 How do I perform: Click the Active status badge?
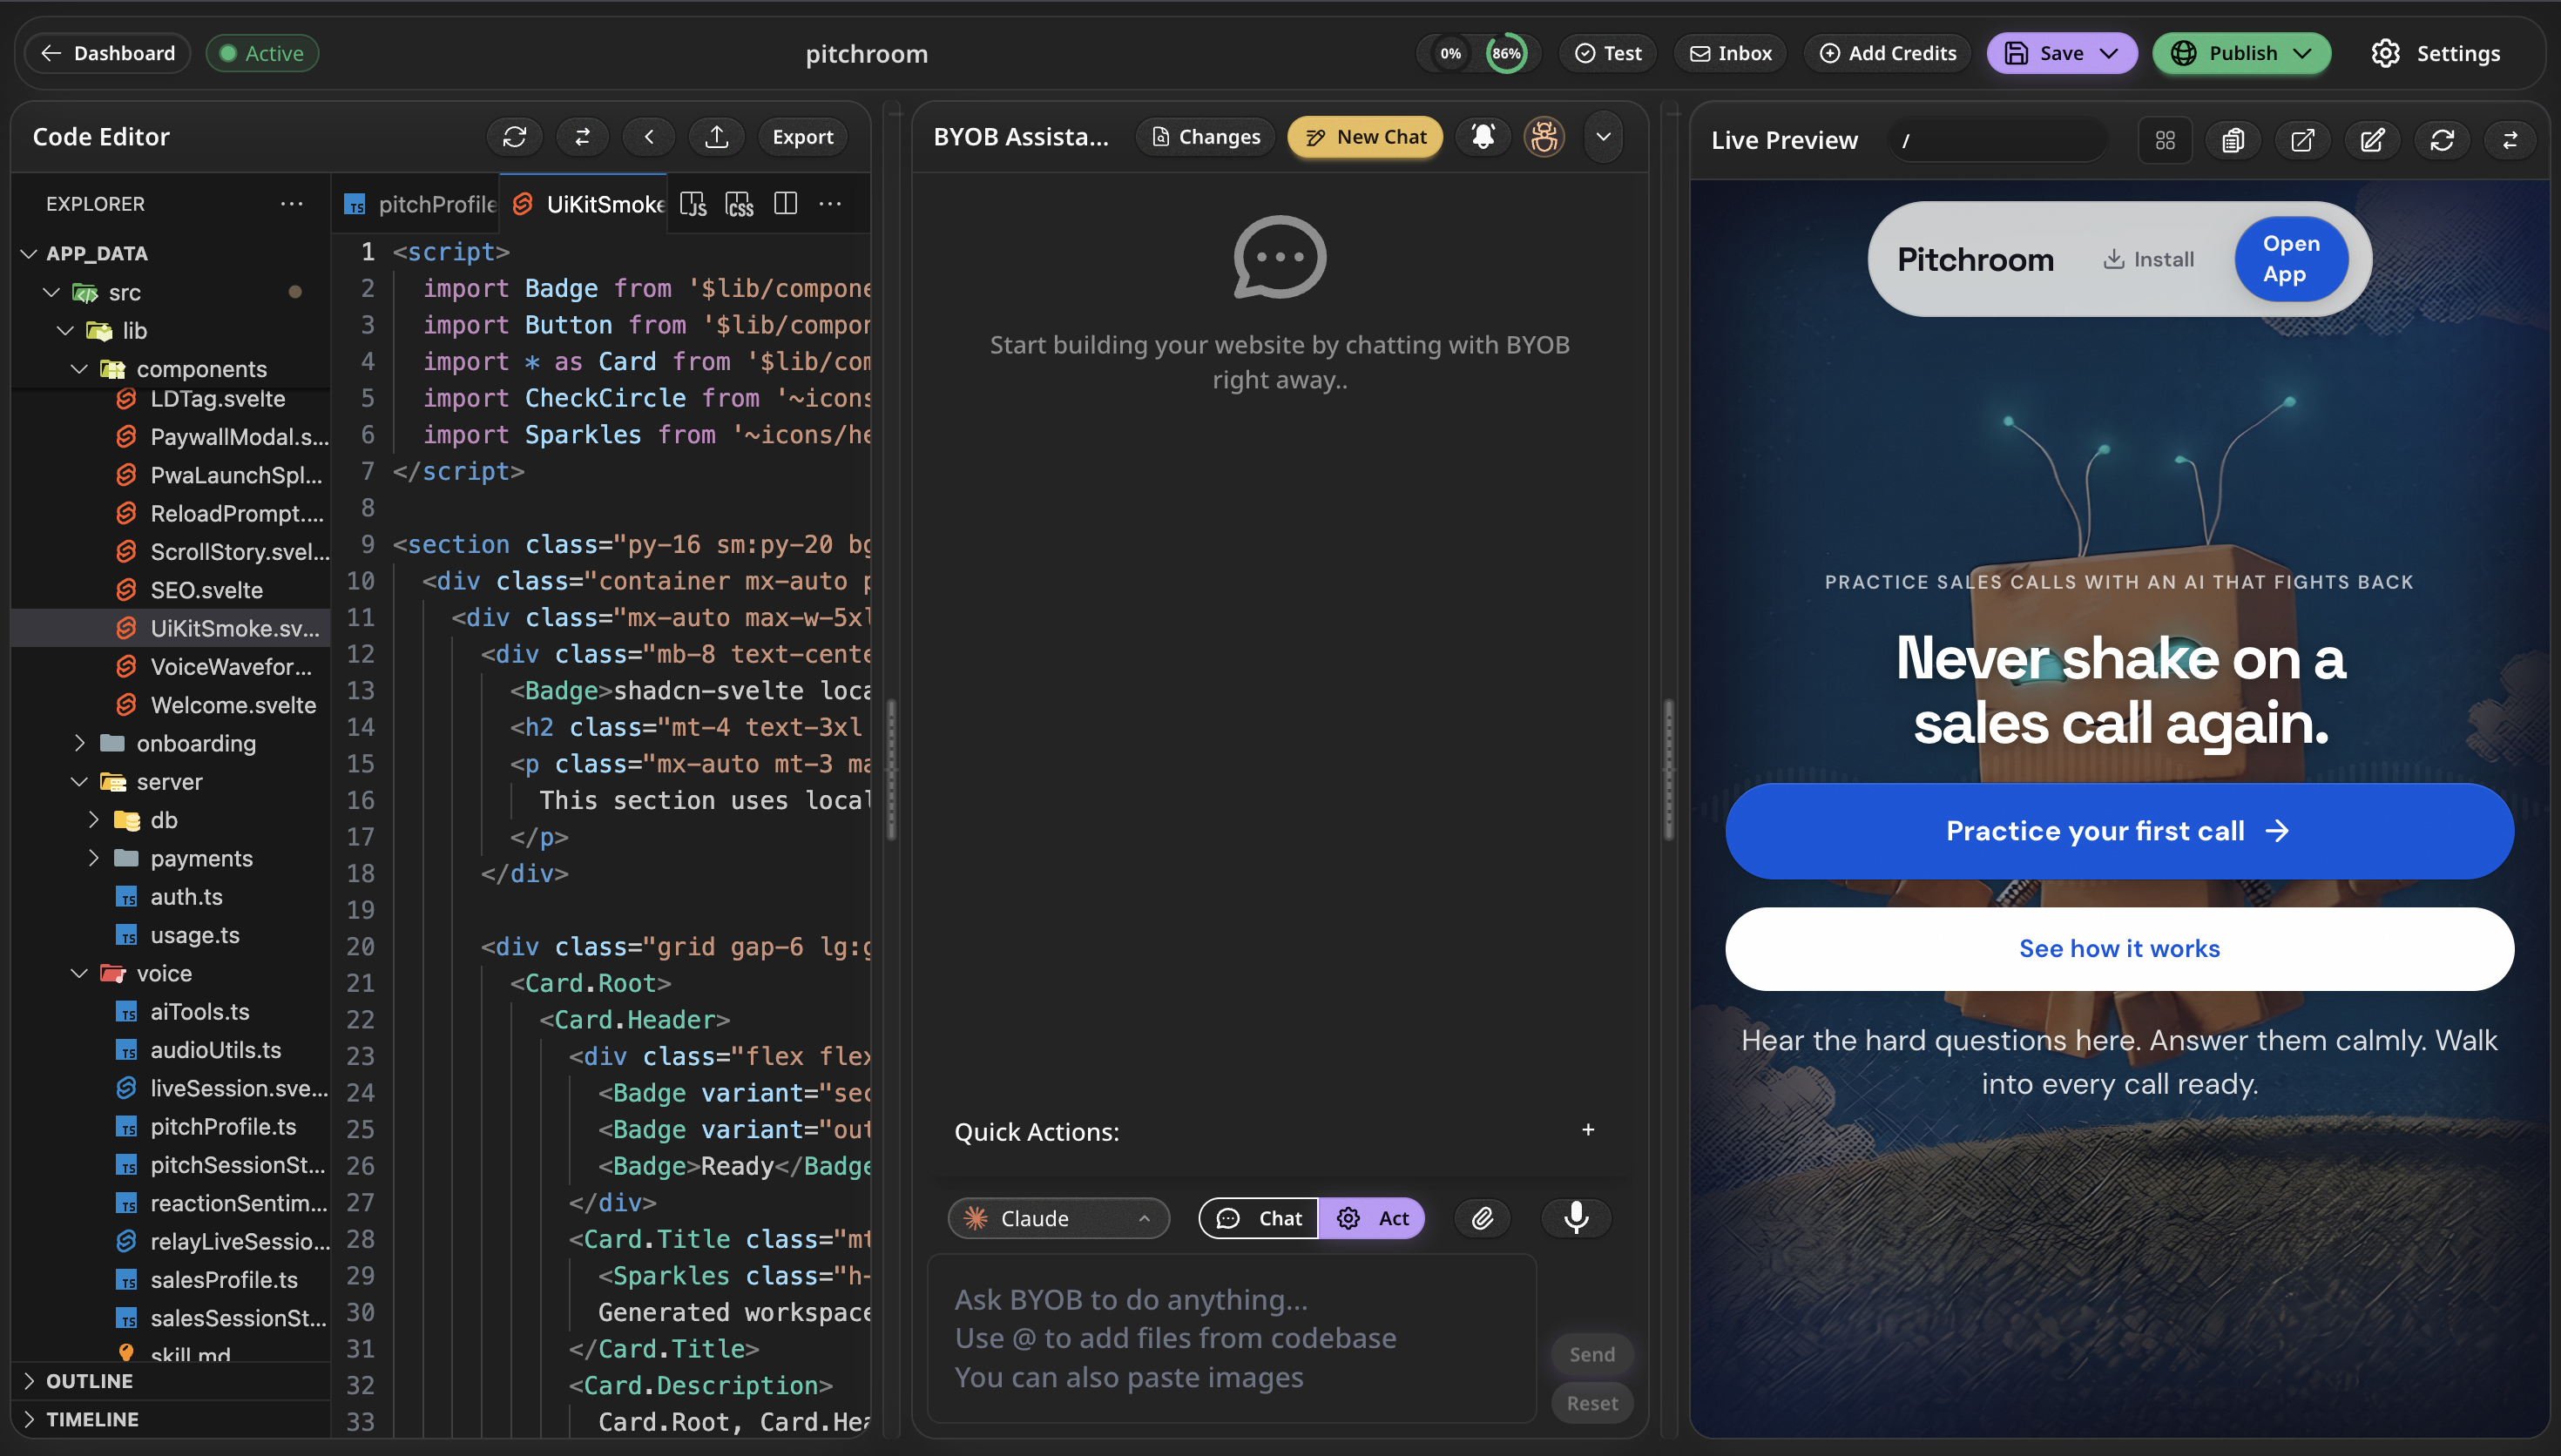(x=262, y=53)
